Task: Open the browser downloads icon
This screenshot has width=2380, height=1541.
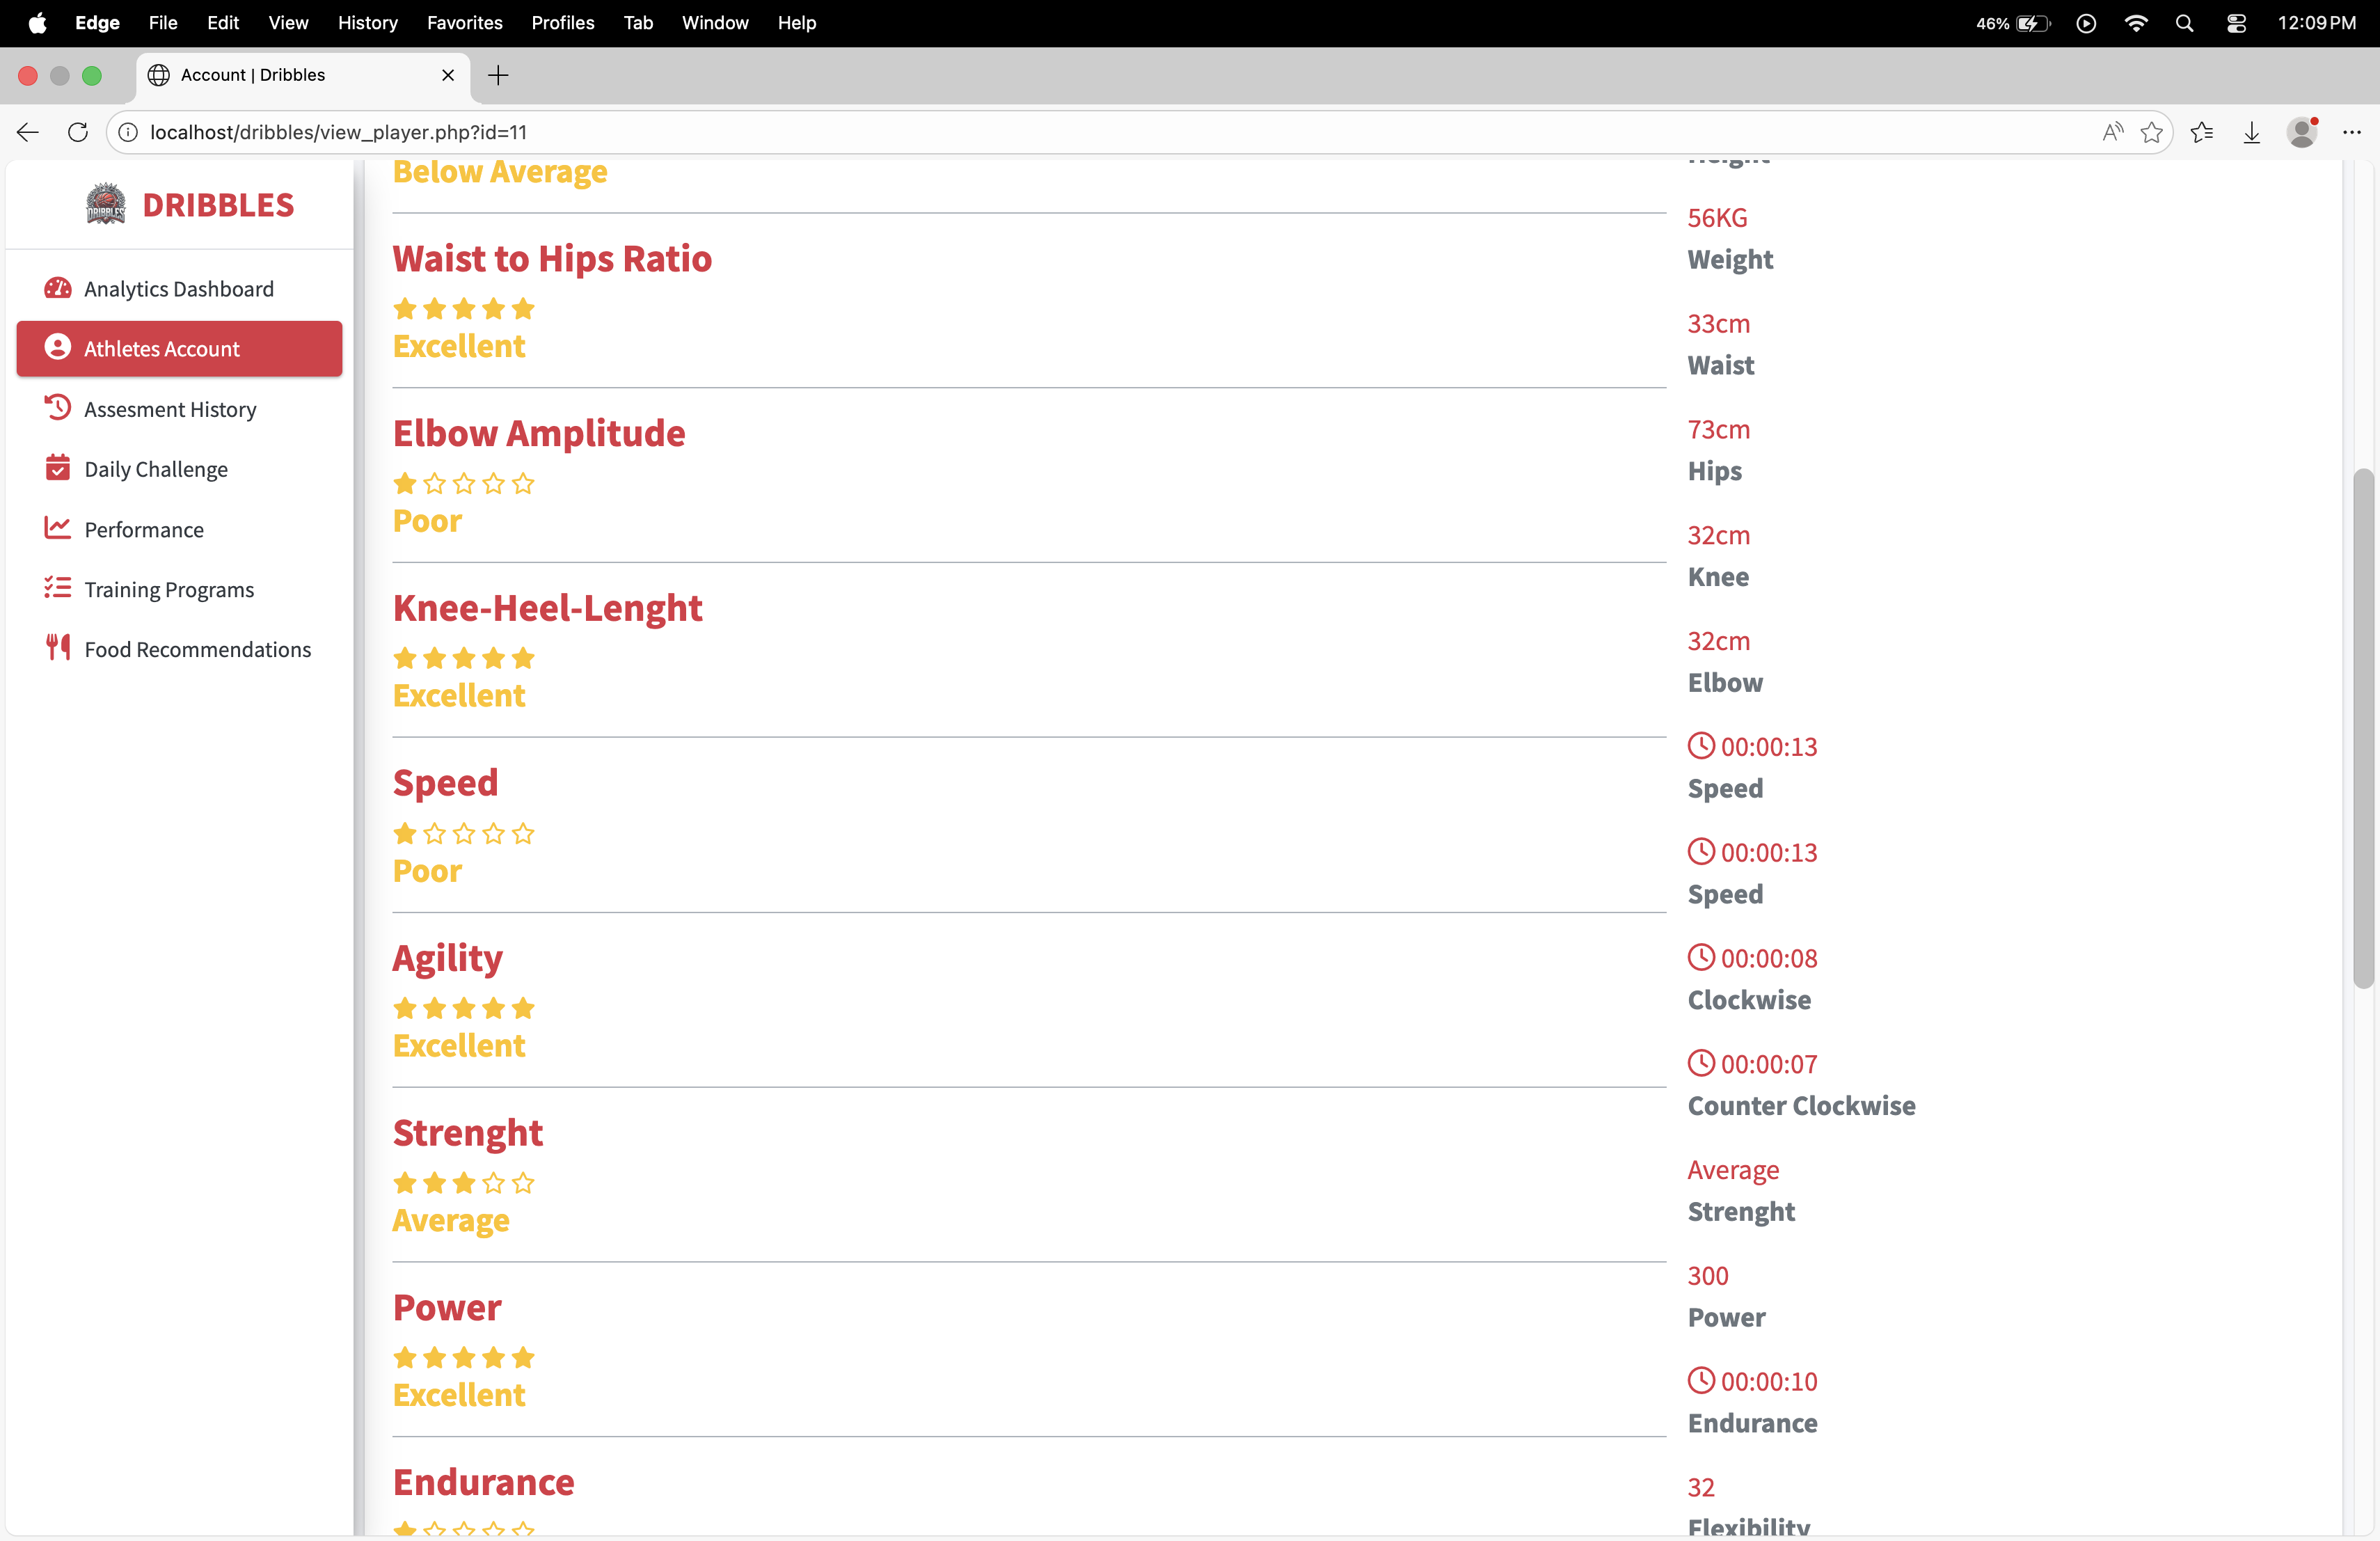Action: point(2251,132)
